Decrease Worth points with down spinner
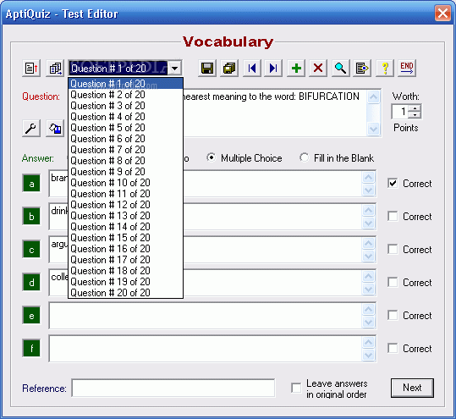The width and height of the screenshot is (456, 419). pos(415,115)
